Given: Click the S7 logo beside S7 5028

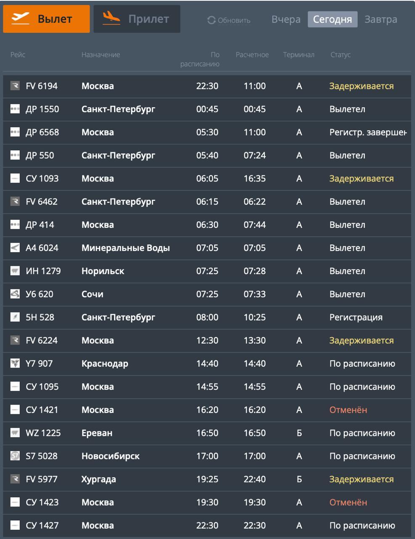Looking at the screenshot, I should click(x=15, y=456).
